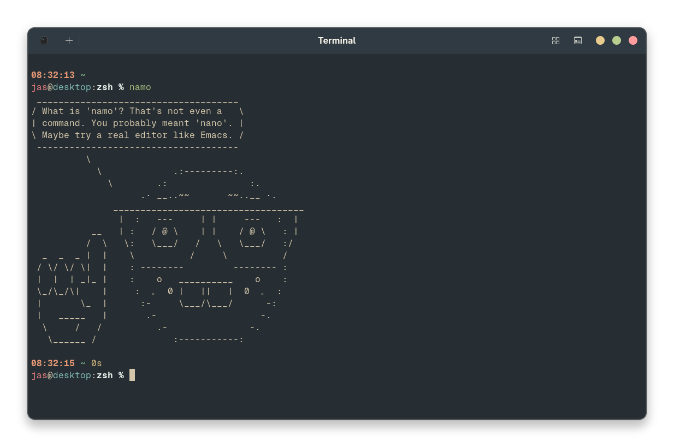Screen dimensions: 674x447
Task: Close the terminal with the red button
Action: [x=633, y=40]
